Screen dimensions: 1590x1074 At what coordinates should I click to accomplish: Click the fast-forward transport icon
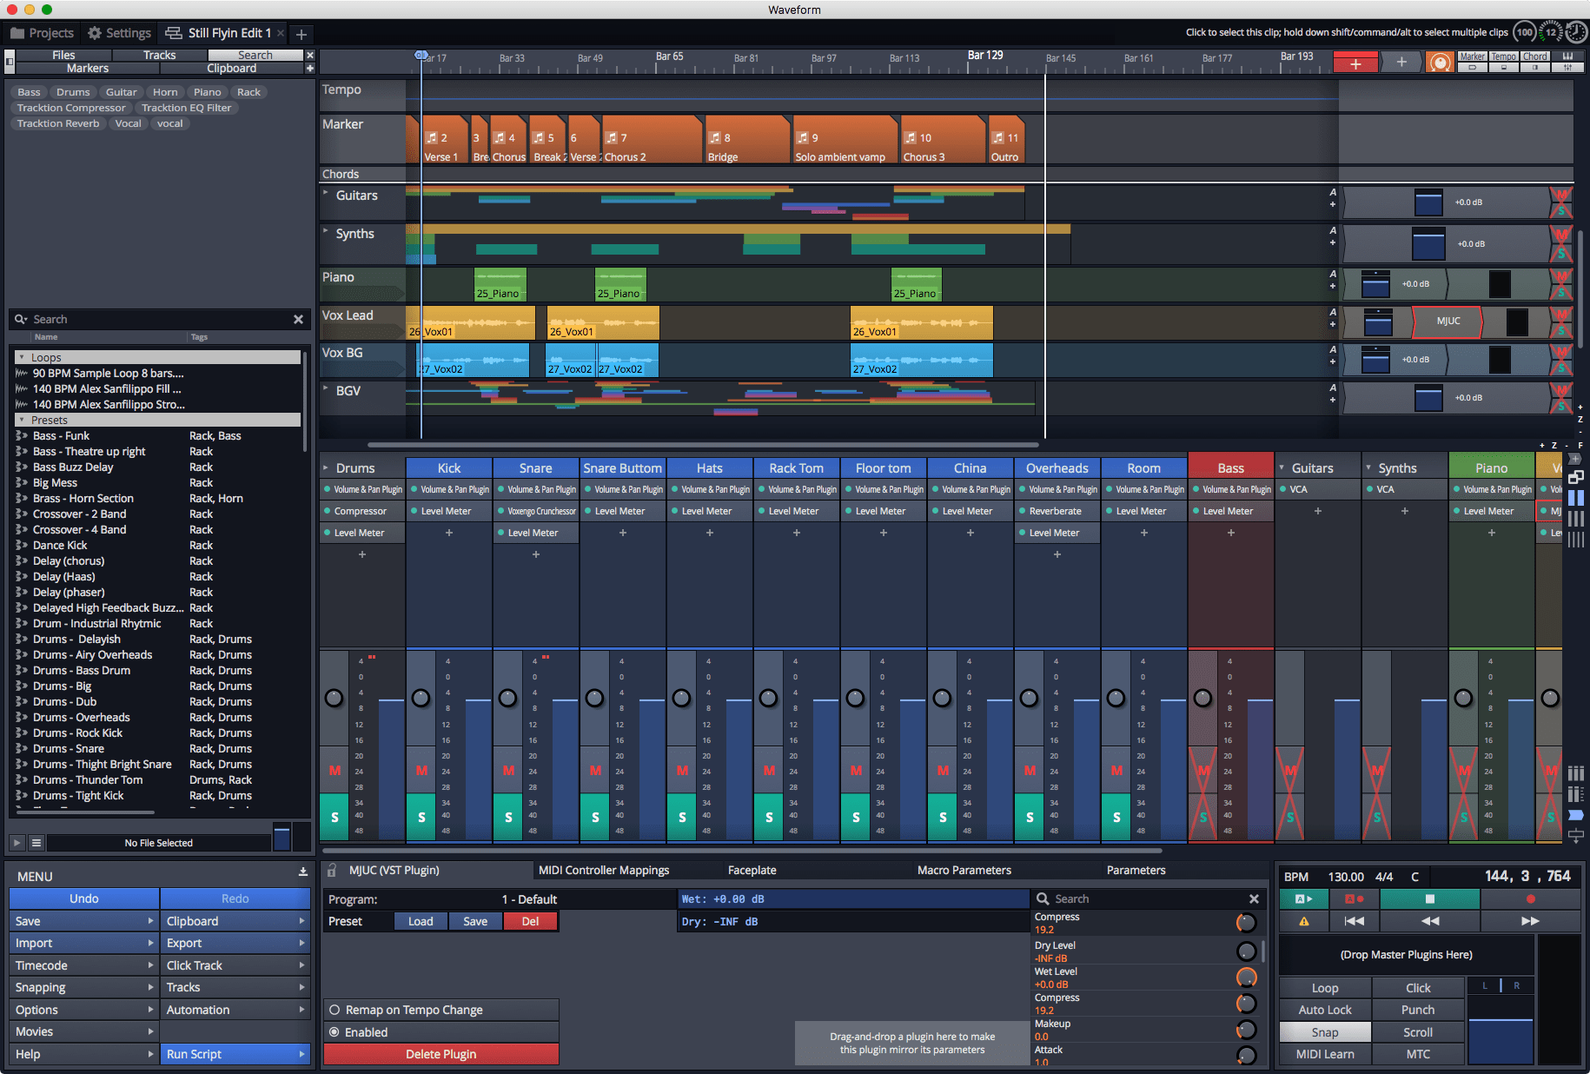click(1531, 920)
